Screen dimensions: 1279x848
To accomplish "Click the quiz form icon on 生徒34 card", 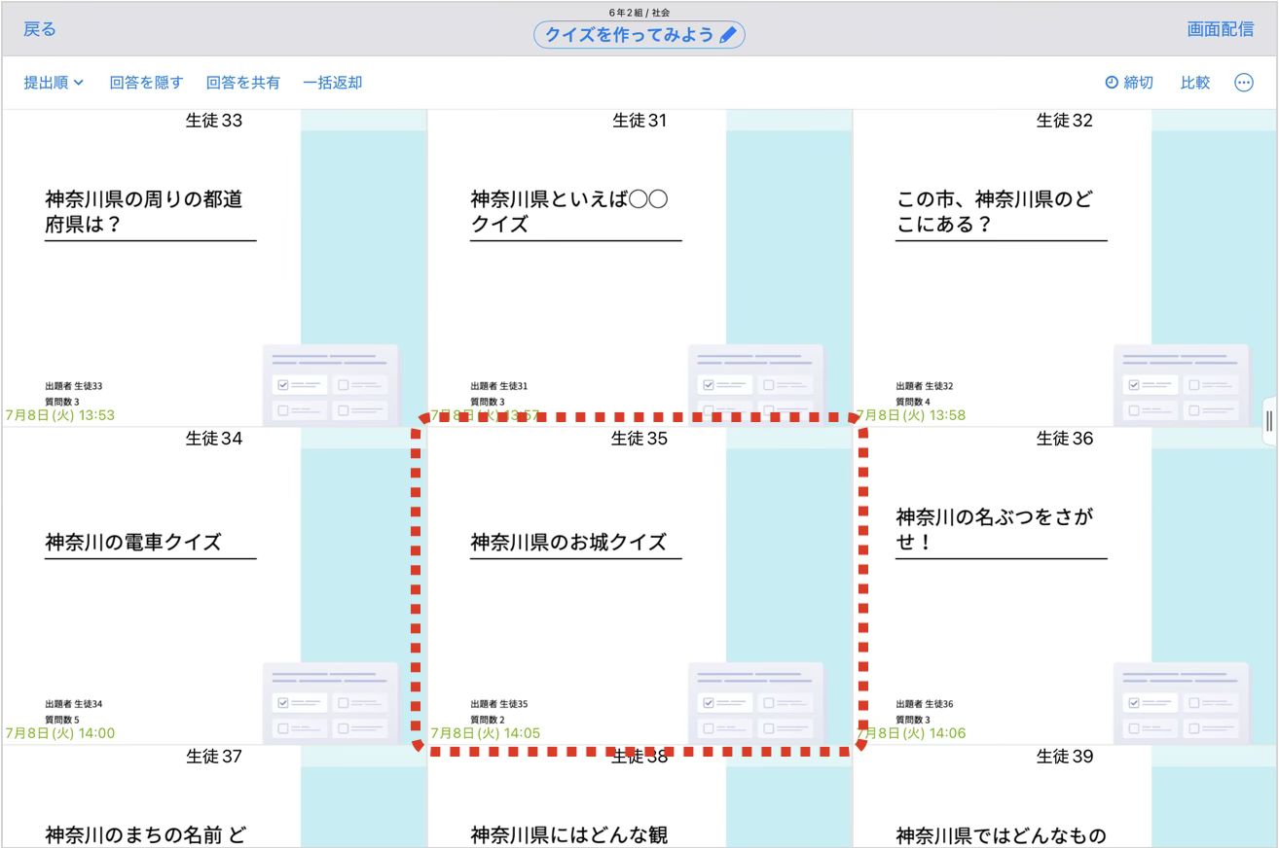I will 331,703.
